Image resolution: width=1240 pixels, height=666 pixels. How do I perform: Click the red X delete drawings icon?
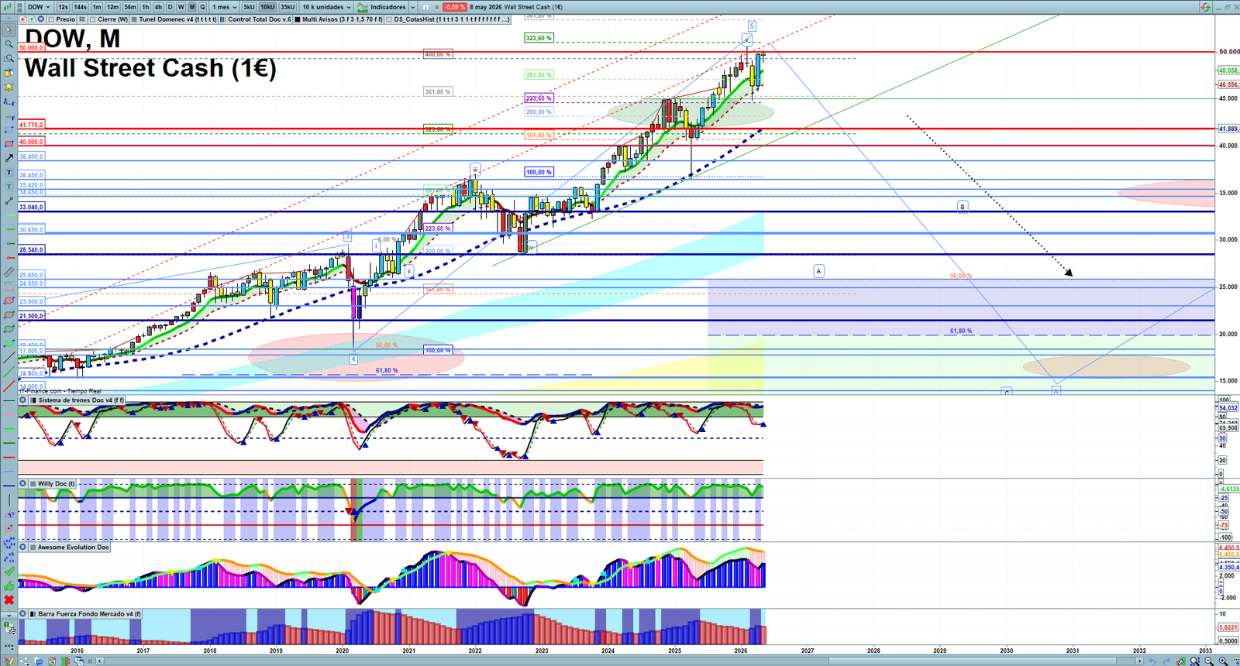(9, 600)
